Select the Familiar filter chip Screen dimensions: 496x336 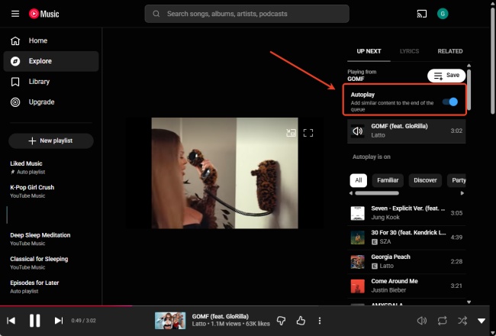388,180
